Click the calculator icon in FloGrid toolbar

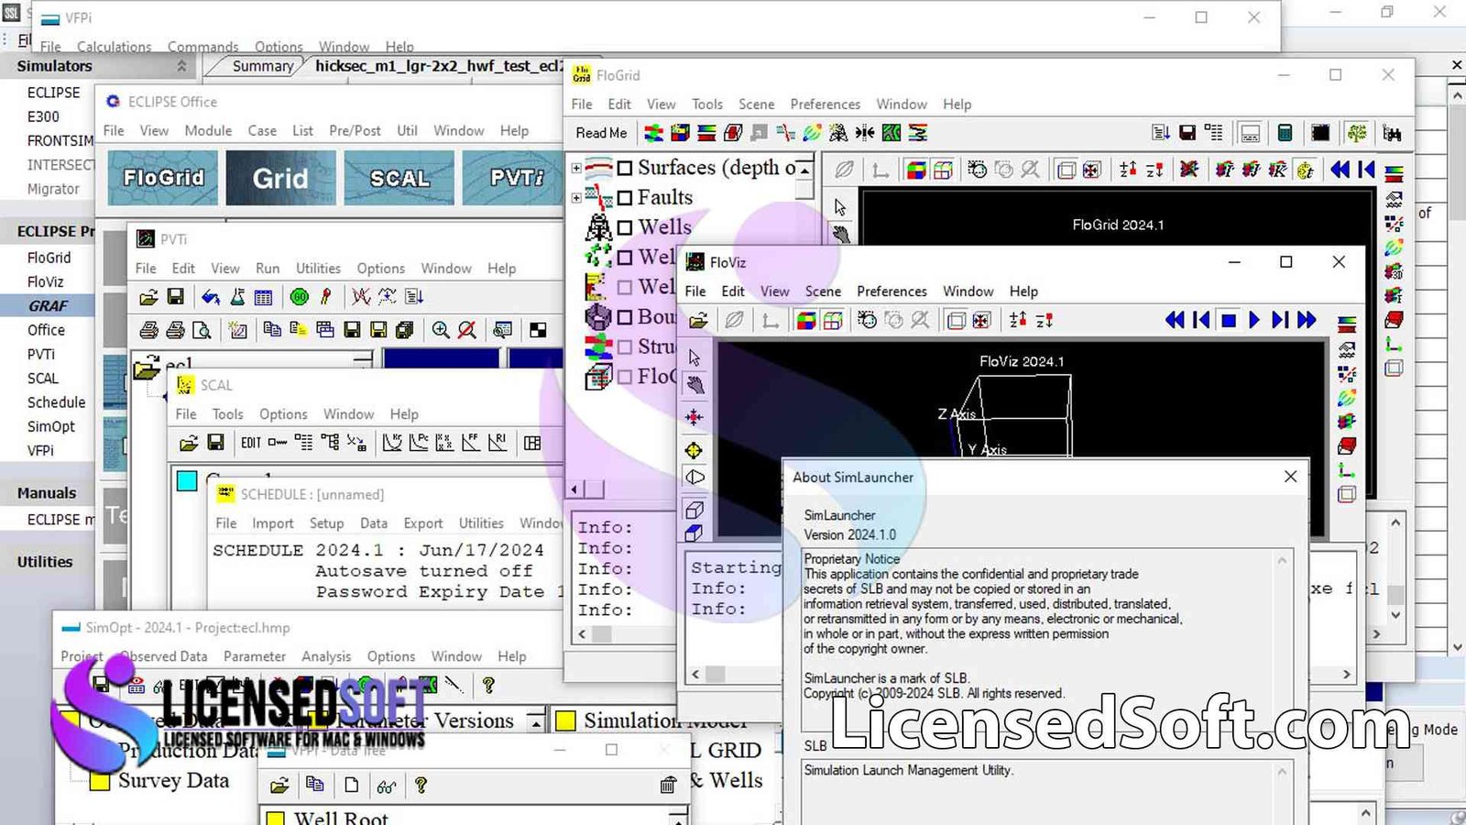pyautogui.click(x=1285, y=133)
